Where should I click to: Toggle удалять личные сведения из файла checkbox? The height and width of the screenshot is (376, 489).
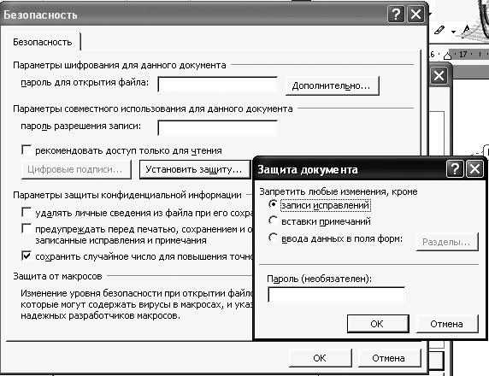click(x=27, y=212)
